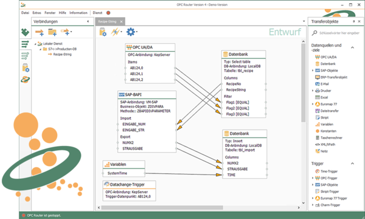Screen dimensions: 365x219
Task: Open the Extras menu
Action: coord(36,13)
